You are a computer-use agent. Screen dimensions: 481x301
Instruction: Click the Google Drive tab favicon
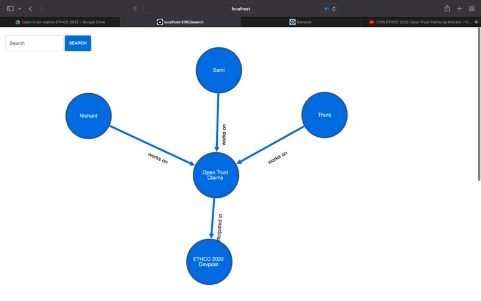18,22
